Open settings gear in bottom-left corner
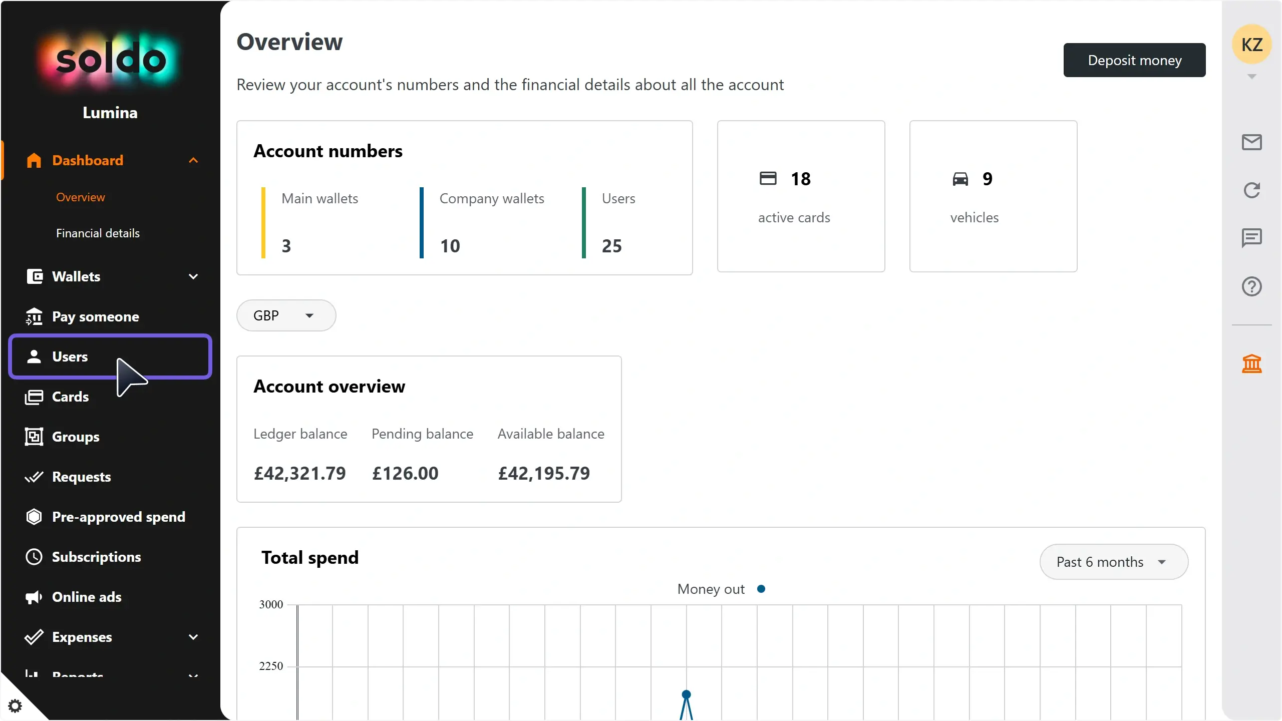Viewport: 1282px width, 721px height. coord(15,706)
